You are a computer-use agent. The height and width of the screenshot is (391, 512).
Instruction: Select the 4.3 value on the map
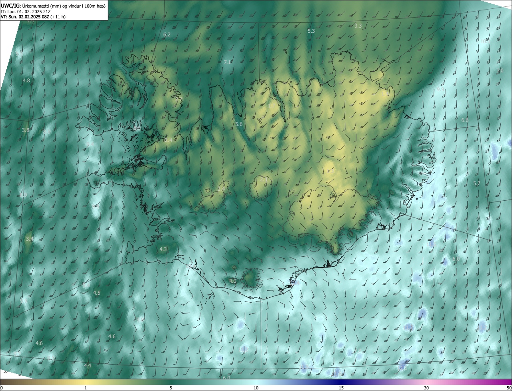163,249
